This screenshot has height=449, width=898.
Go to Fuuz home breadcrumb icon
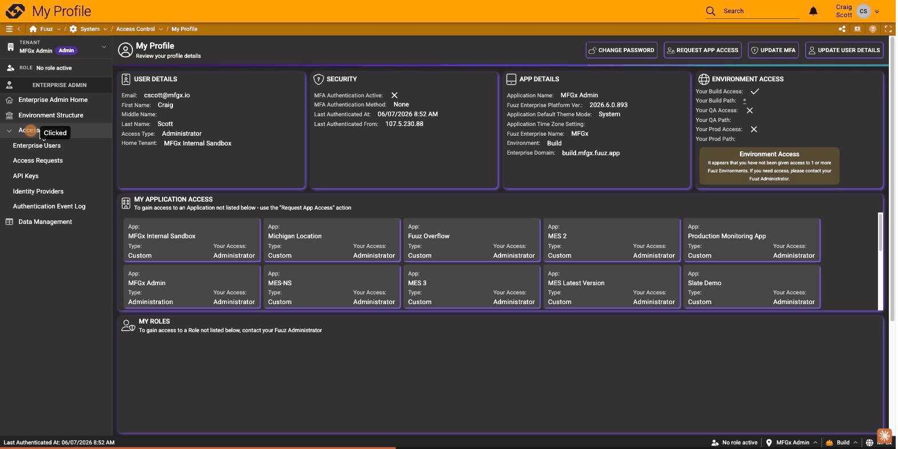click(x=33, y=29)
